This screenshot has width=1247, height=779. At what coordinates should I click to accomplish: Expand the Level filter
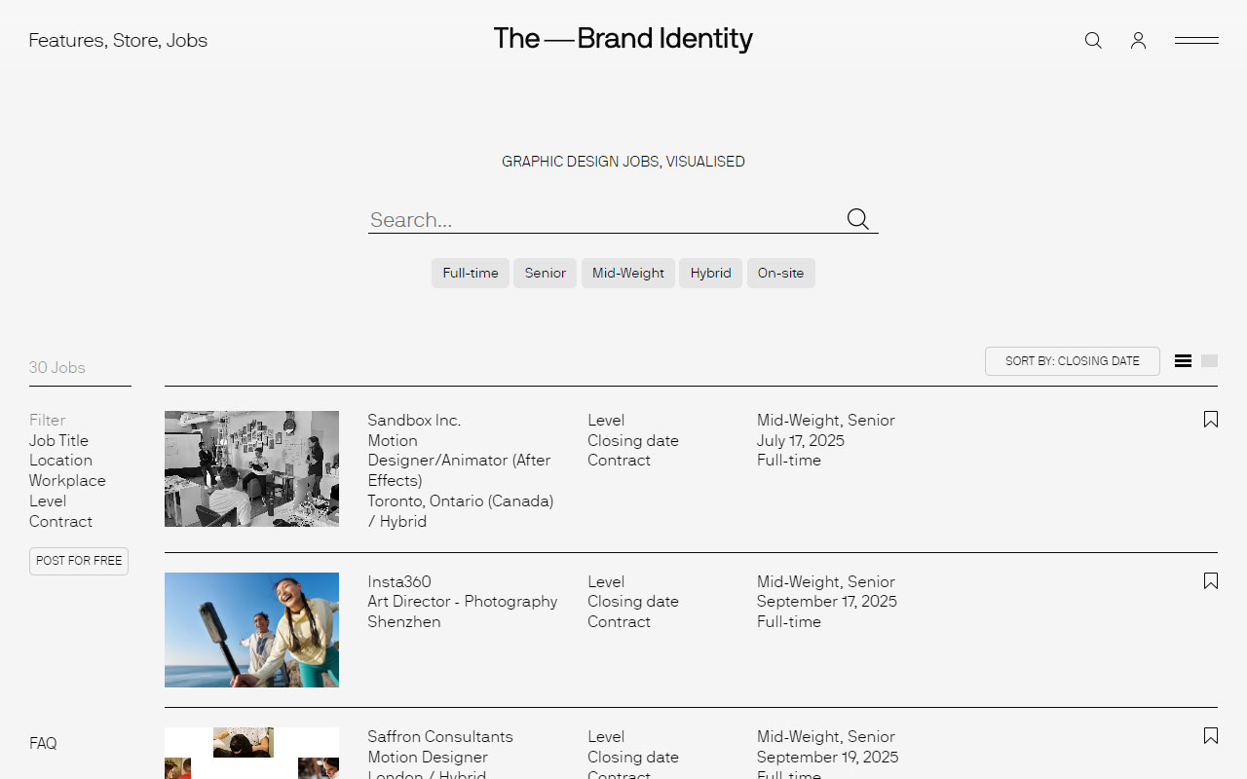tap(48, 501)
